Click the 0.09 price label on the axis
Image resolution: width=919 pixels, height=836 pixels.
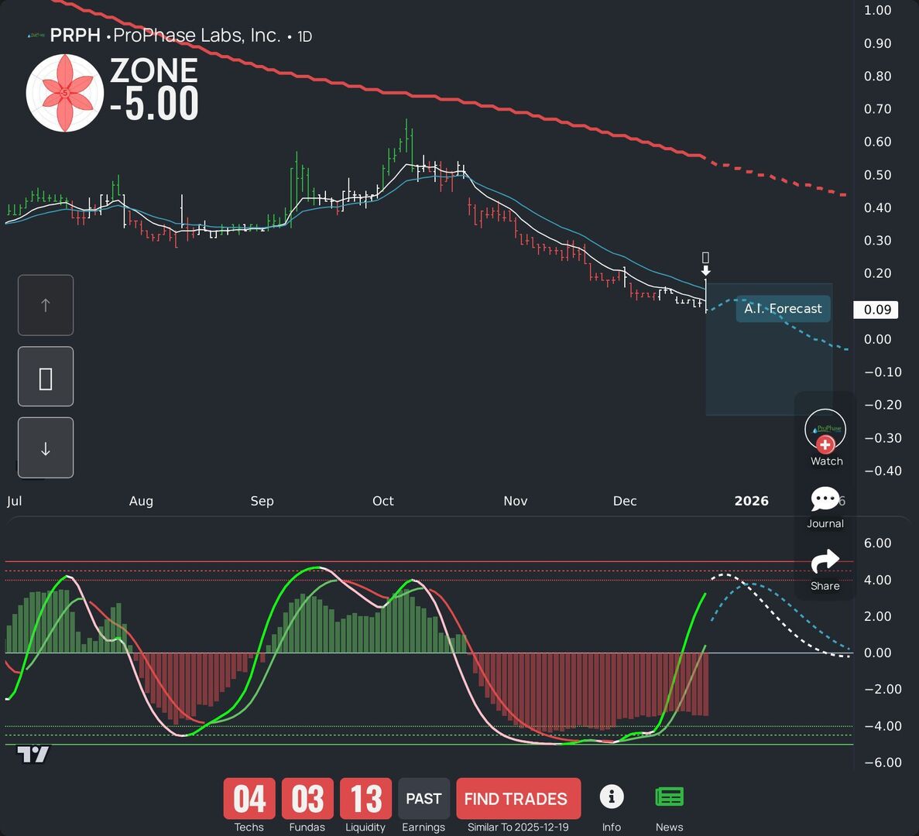click(x=876, y=309)
